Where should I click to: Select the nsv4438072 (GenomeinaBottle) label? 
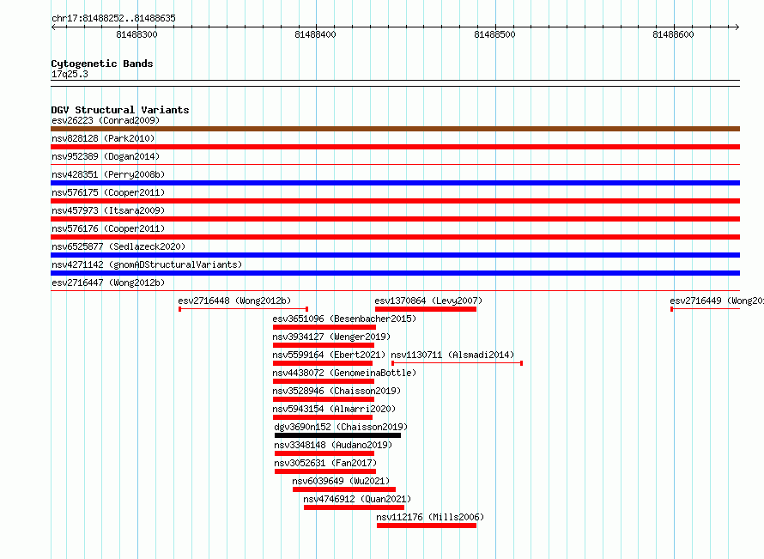tap(344, 373)
